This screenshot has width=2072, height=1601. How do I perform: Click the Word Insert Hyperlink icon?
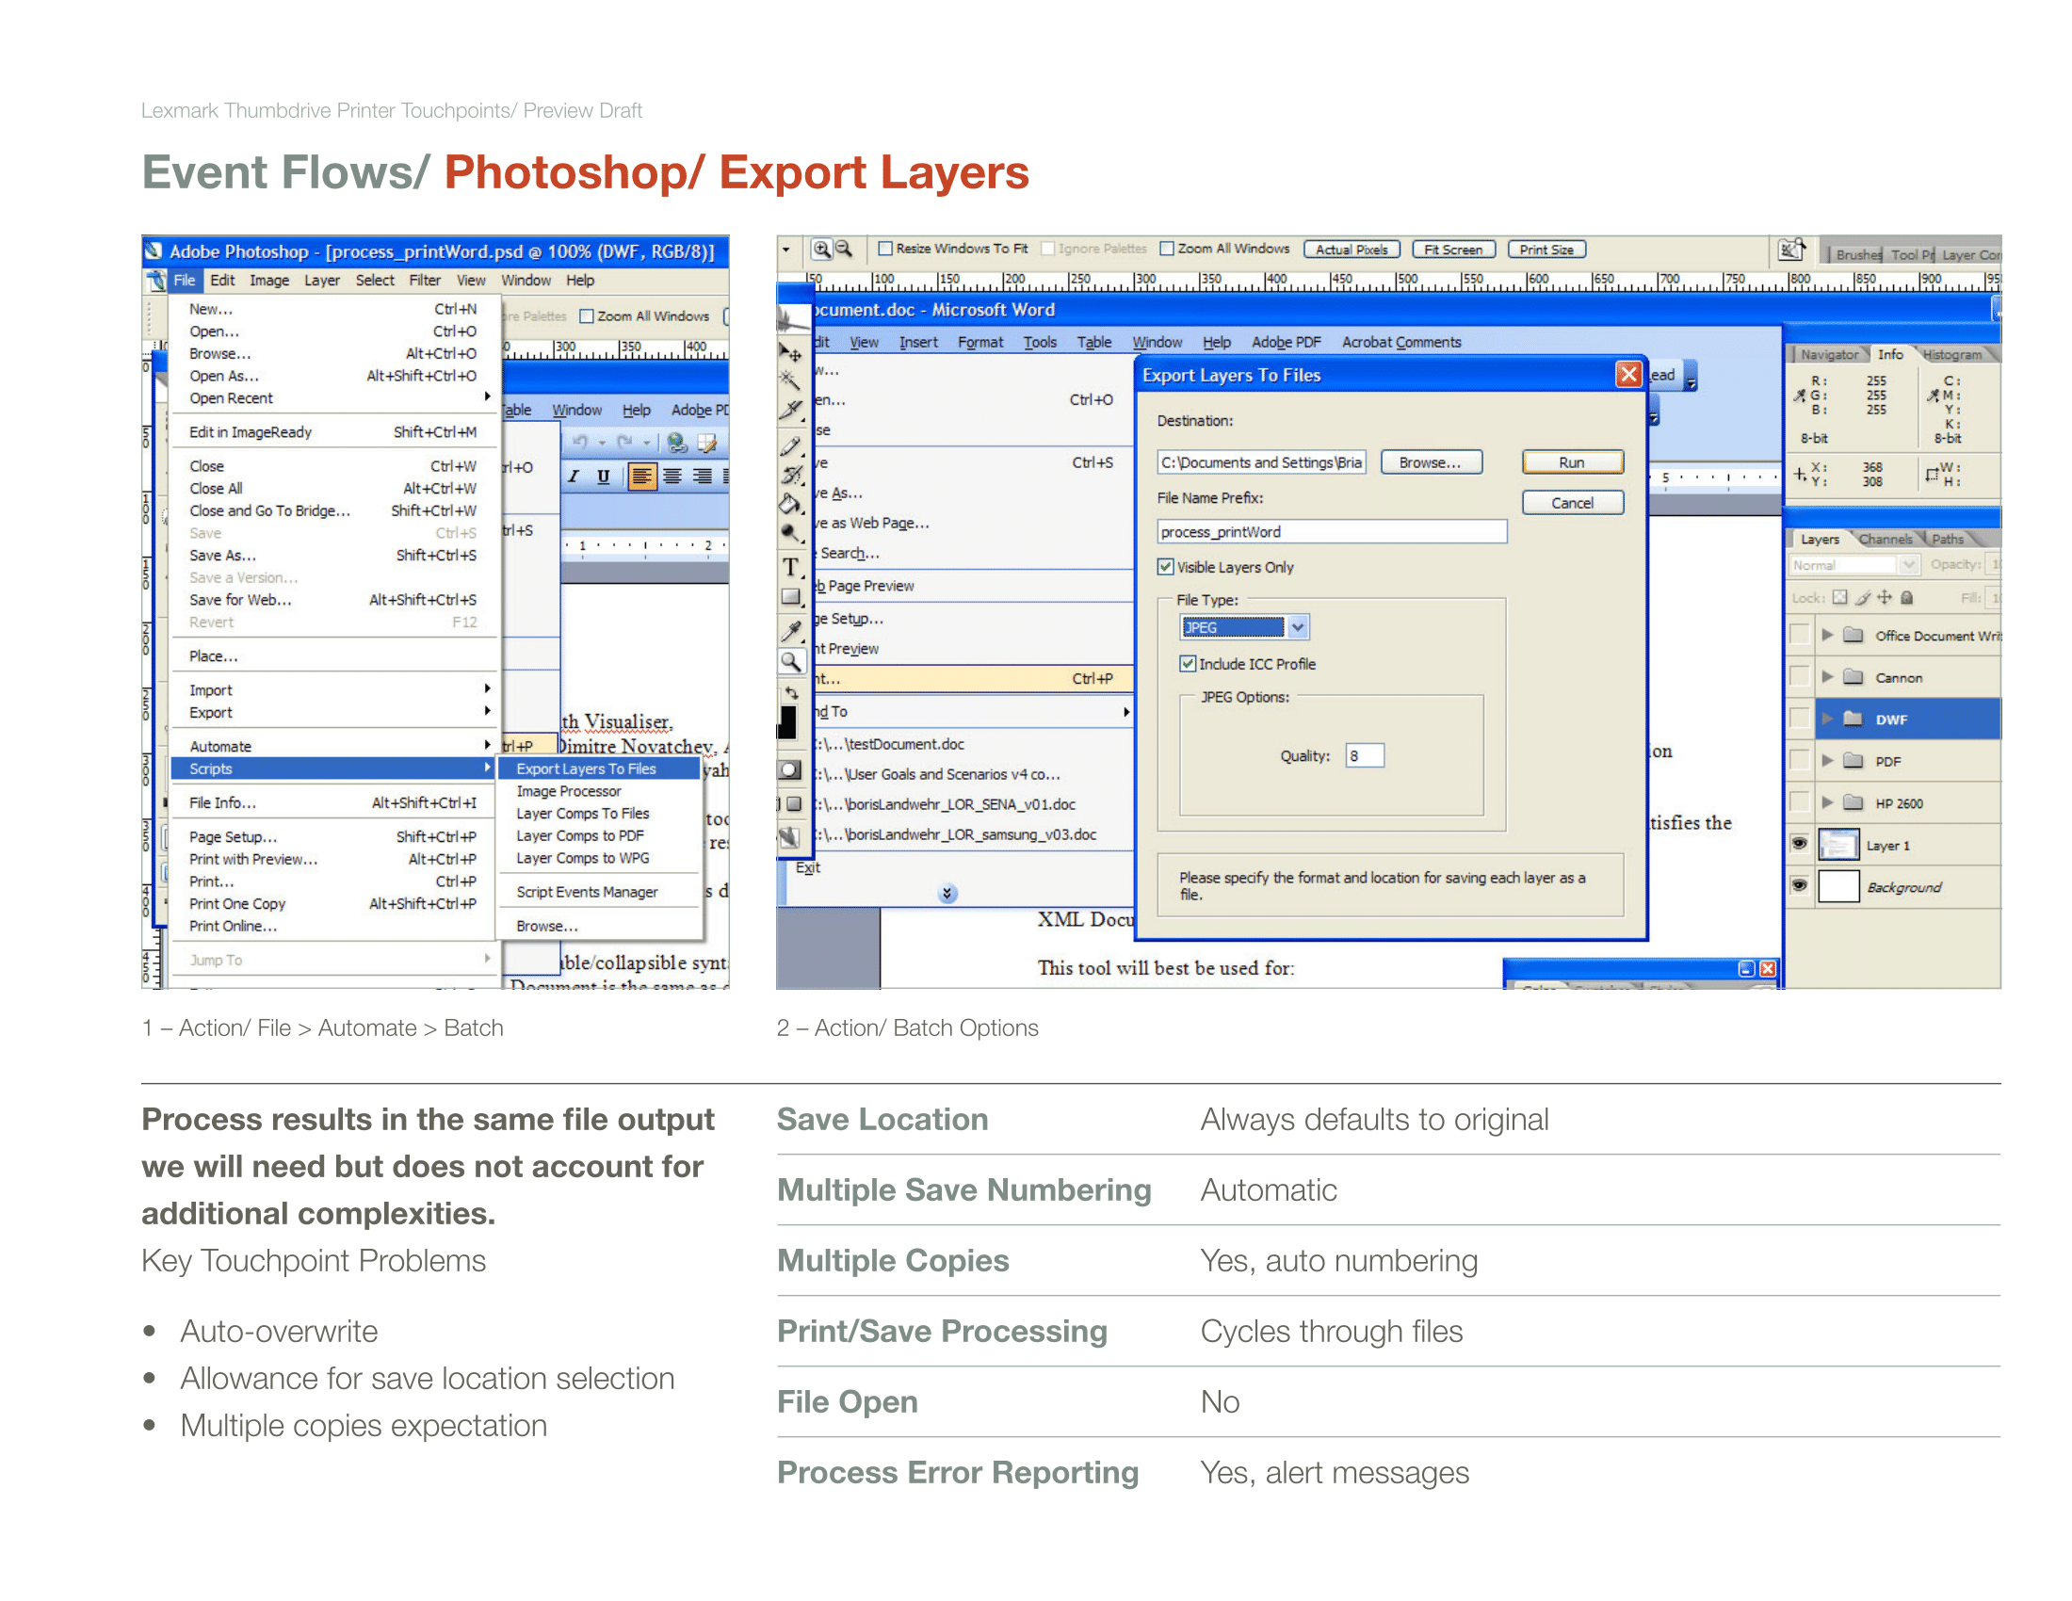(676, 442)
